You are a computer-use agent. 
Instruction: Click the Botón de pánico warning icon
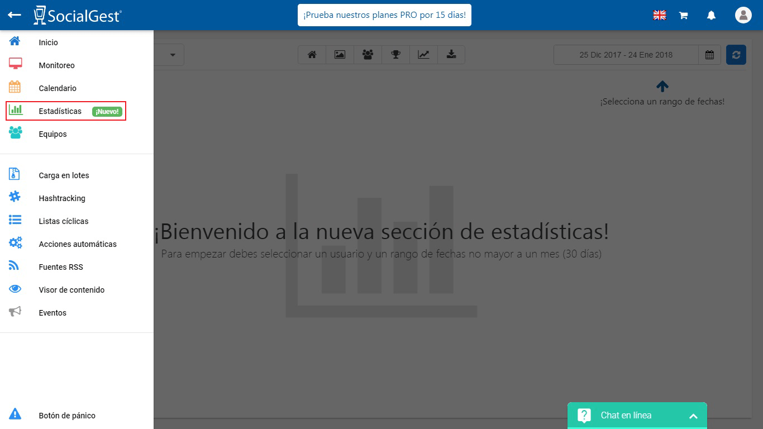(15, 414)
